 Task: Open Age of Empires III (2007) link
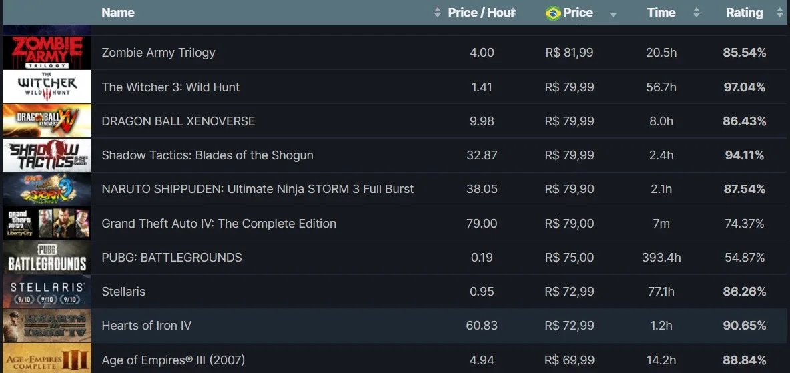point(173,360)
